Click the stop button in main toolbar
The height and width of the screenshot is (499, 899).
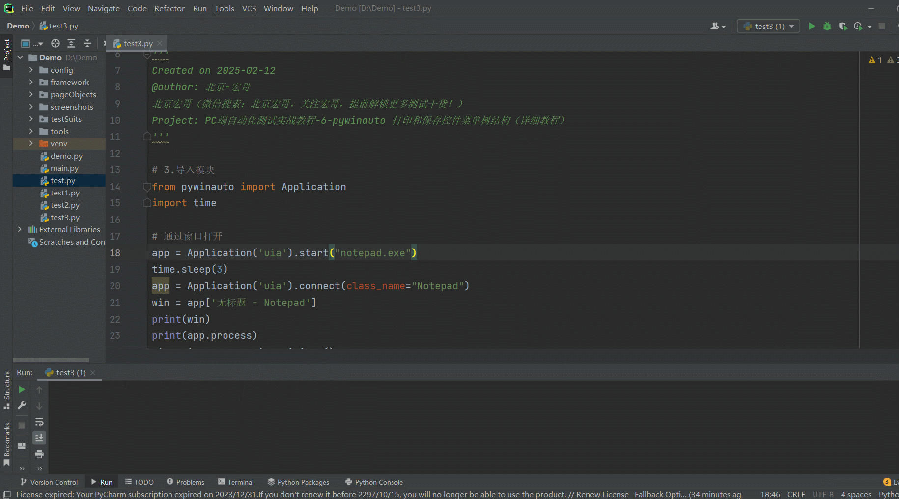pos(882,26)
